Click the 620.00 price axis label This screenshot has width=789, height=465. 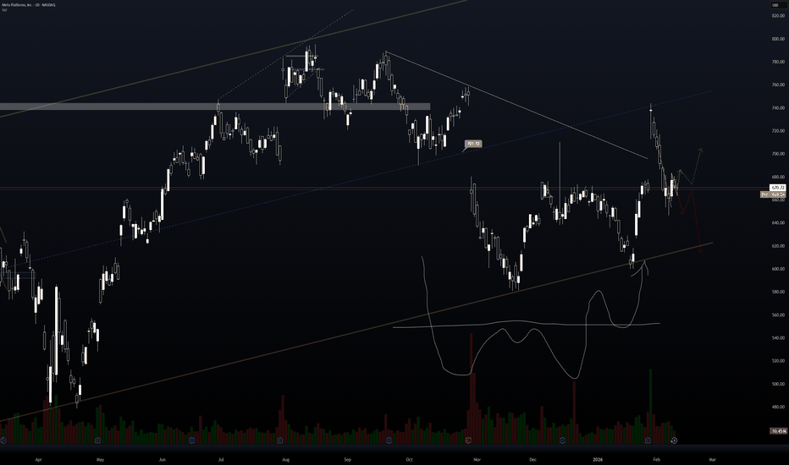pos(778,246)
